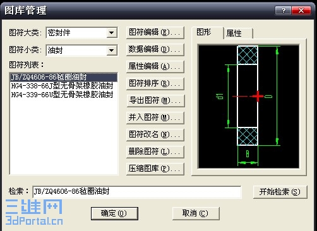Click the 压缩图库(P) button
Viewport: 317px width, 231px height.
point(155,169)
